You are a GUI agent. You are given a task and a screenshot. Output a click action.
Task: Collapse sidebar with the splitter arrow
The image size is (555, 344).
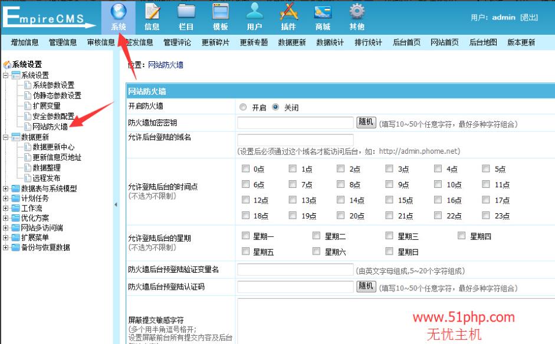click(x=116, y=204)
